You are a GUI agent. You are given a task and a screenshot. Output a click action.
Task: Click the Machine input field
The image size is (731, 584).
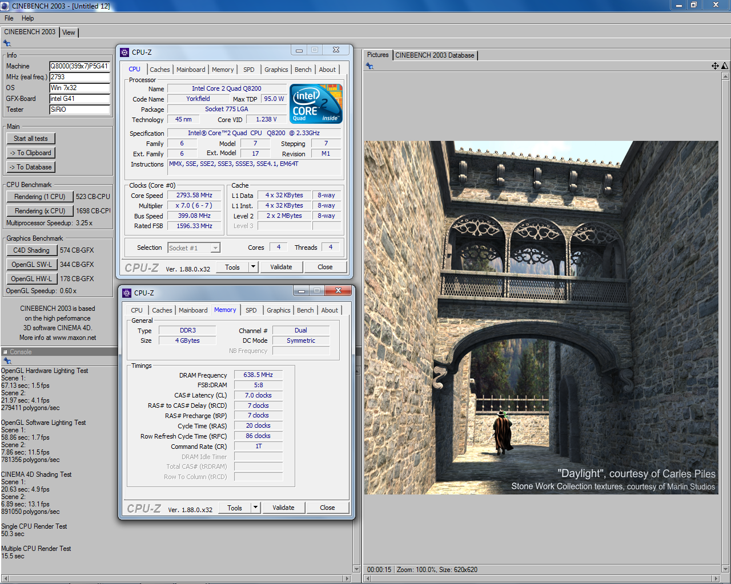pyautogui.click(x=79, y=66)
